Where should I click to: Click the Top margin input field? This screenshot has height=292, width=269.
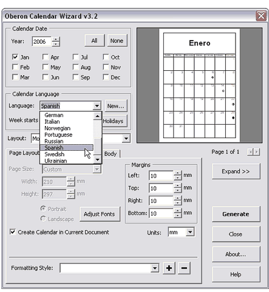click(x=161, y=188)
